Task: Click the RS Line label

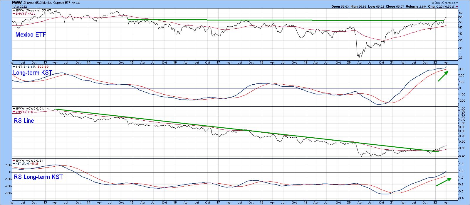Action: click(24, 121)
